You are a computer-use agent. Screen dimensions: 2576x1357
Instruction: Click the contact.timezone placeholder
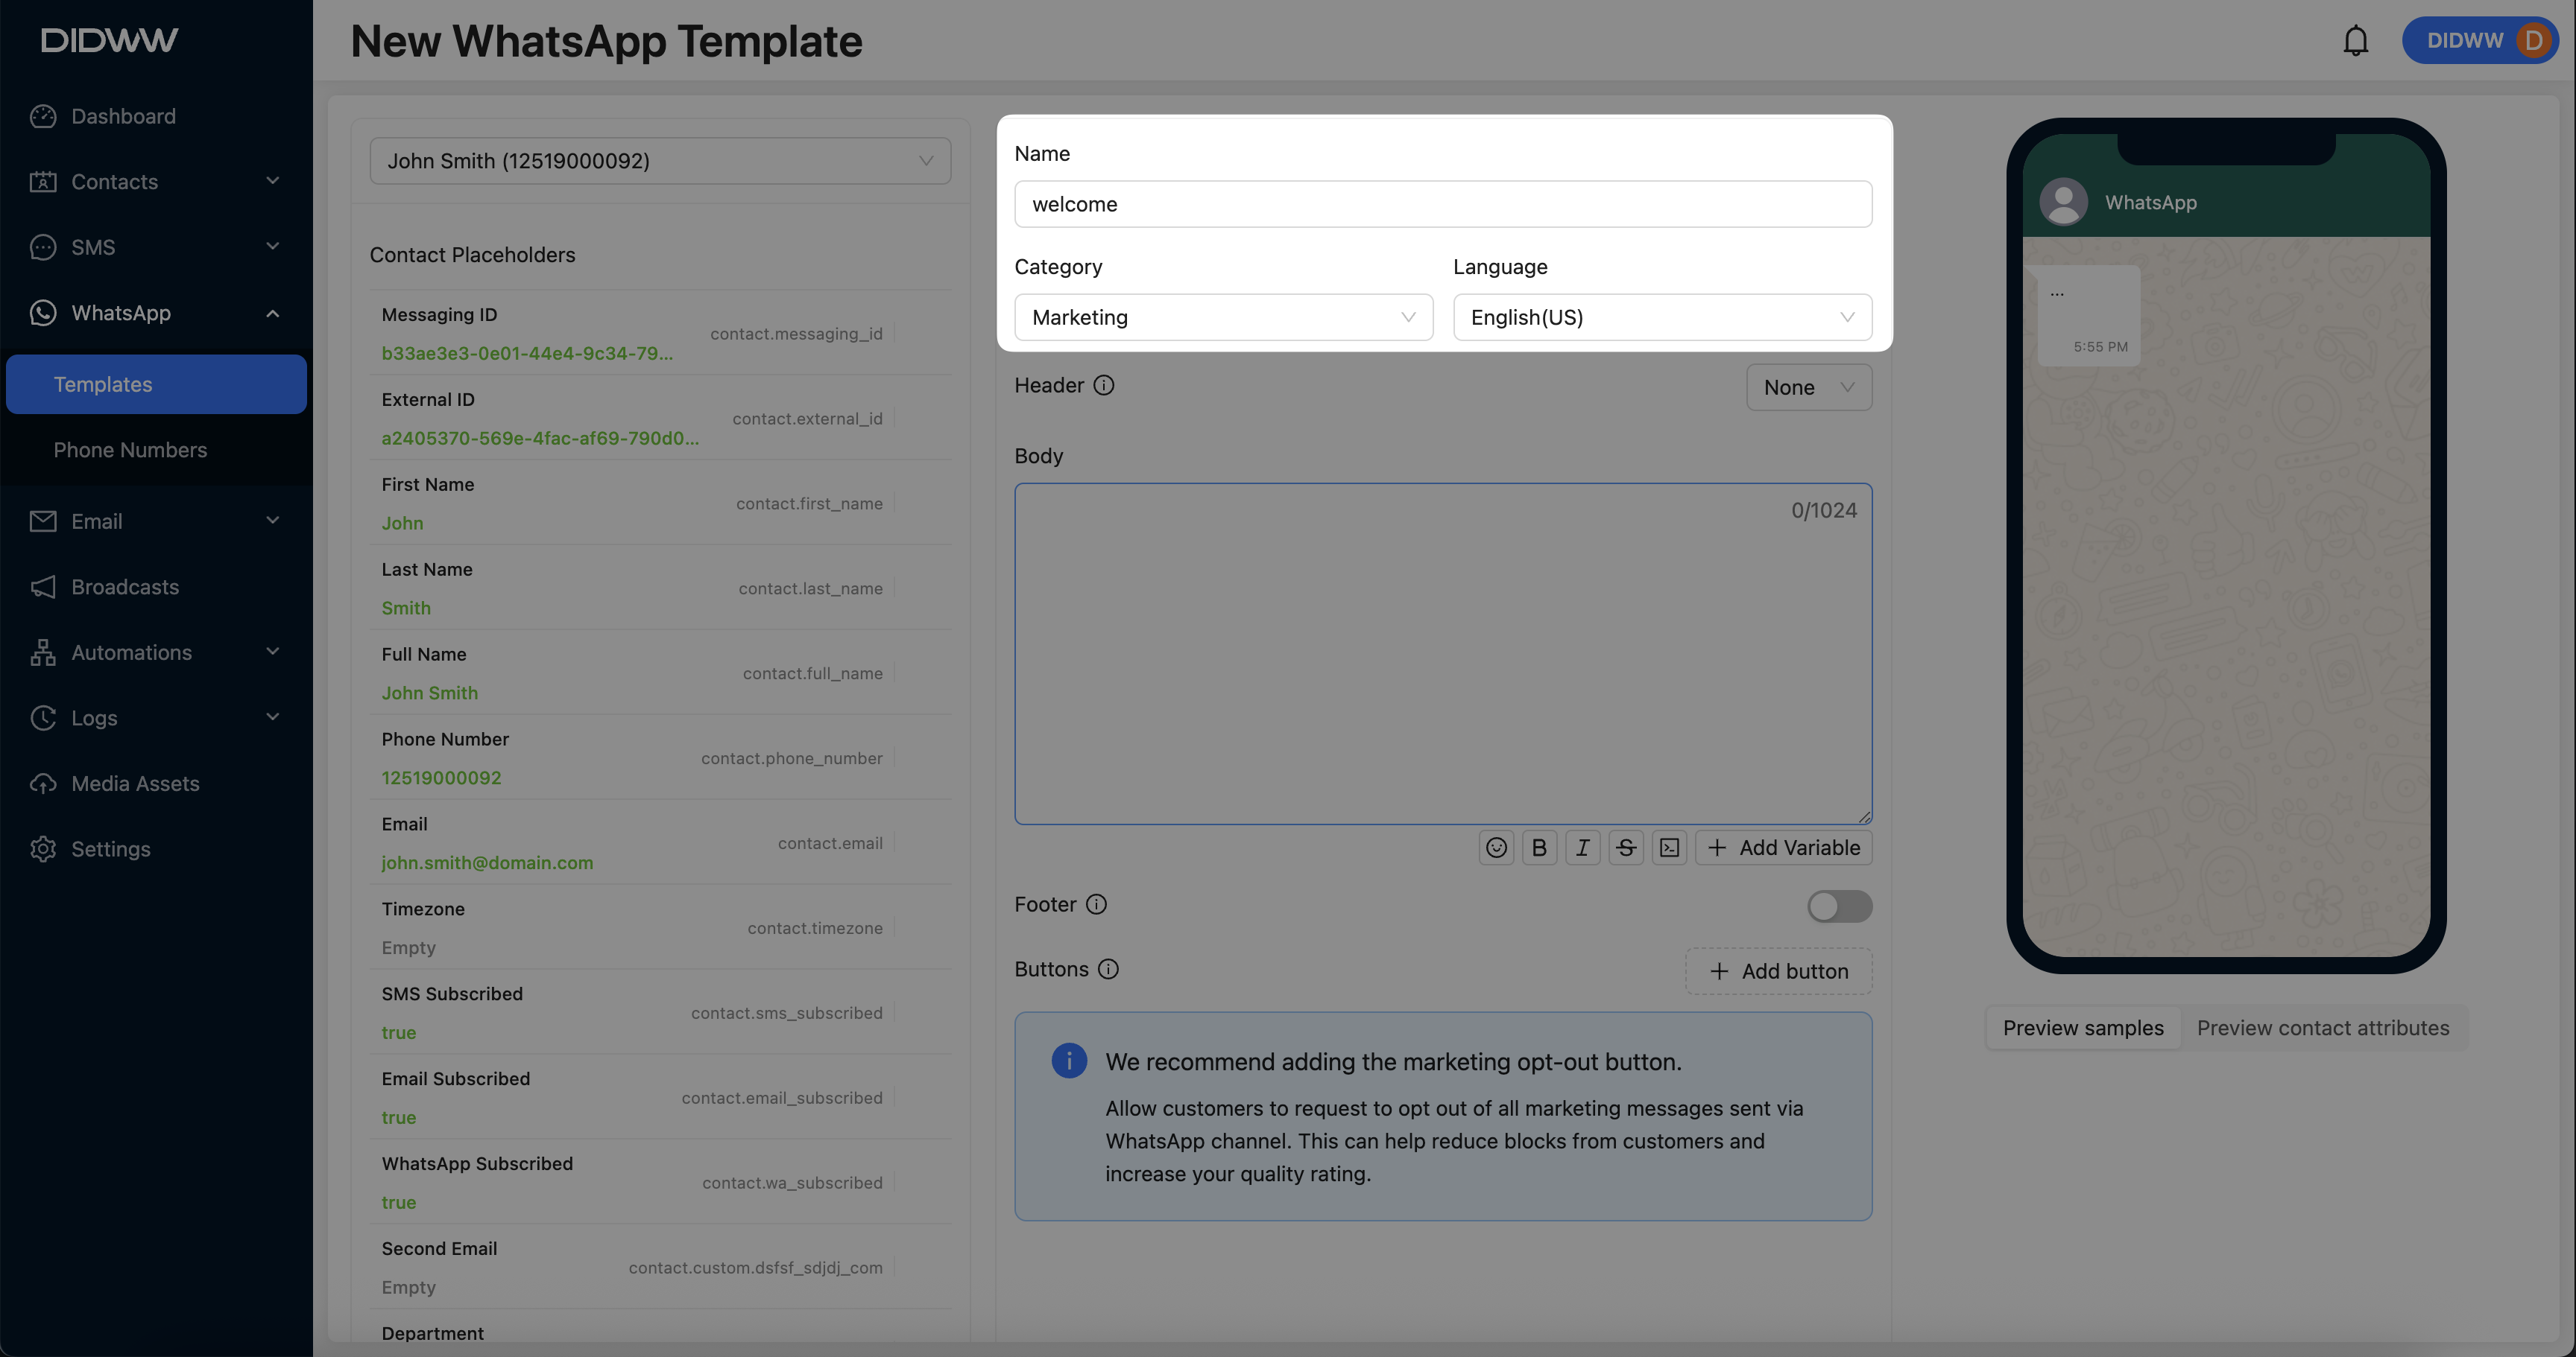pyautogui.click(x=815, y=928)
